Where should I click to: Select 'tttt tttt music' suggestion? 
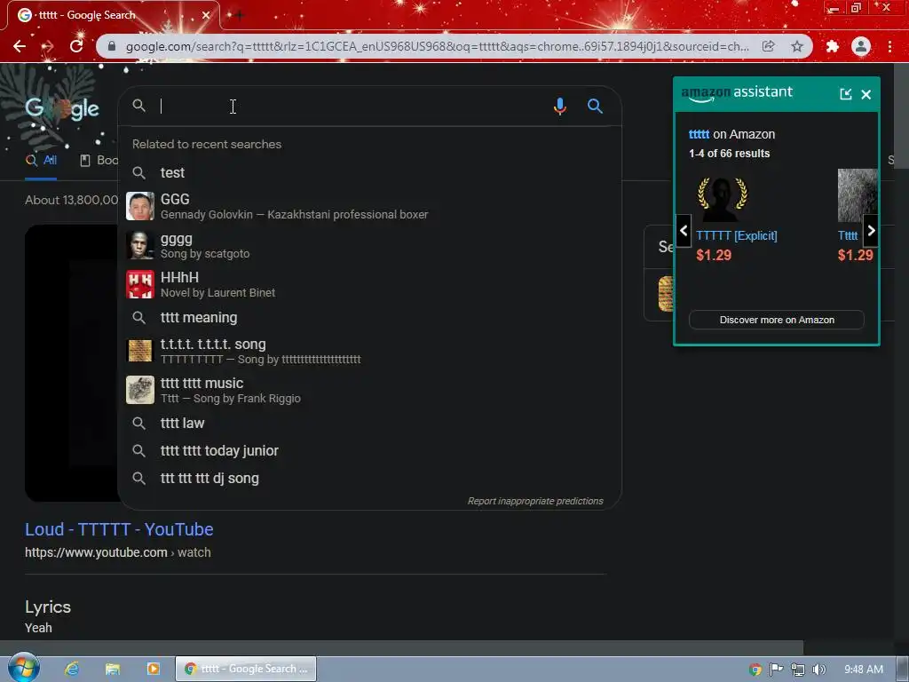pyautogui.click(x=369, y=390)
